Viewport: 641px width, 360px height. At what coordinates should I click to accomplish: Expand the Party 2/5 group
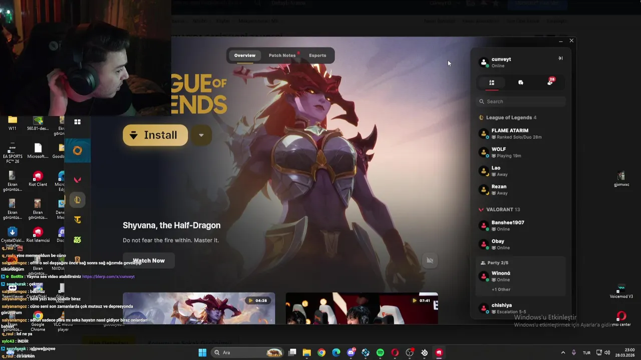click(x=494, y=262)
